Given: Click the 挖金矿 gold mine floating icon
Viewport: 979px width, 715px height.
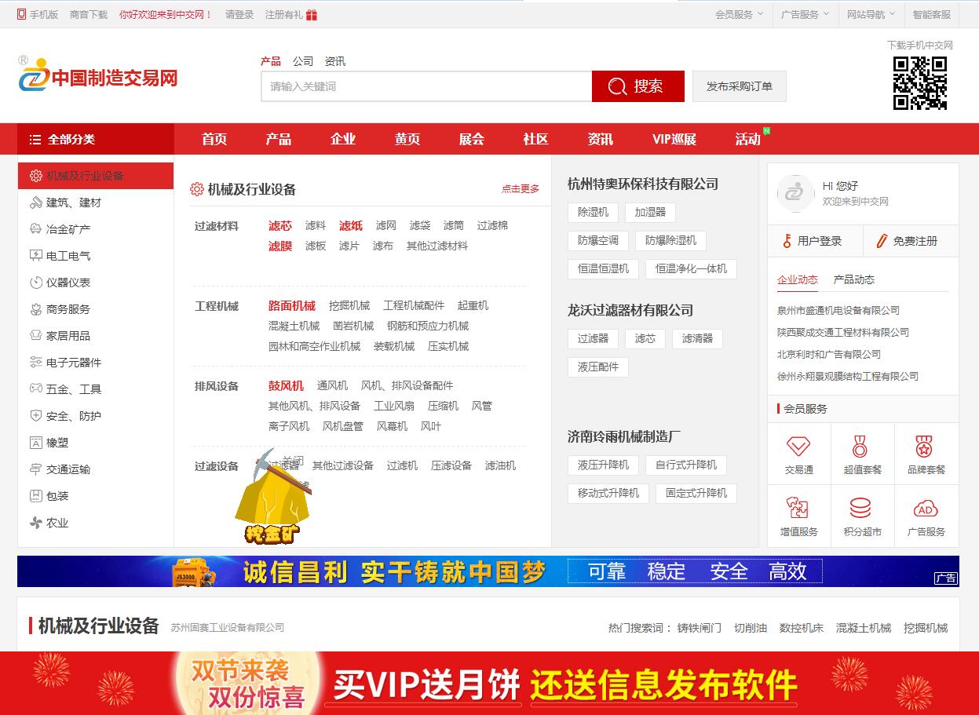Looking at the screenshot, I should 272,496.
